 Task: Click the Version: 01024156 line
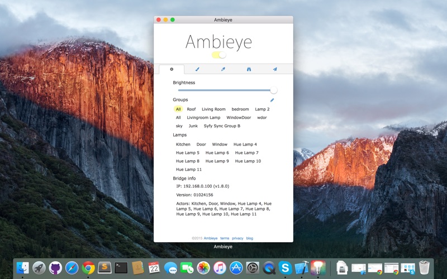[194, 195]
